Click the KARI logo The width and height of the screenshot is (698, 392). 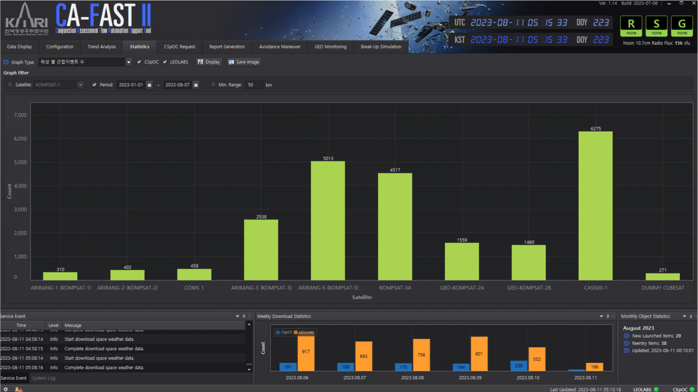tap(26, 20)
